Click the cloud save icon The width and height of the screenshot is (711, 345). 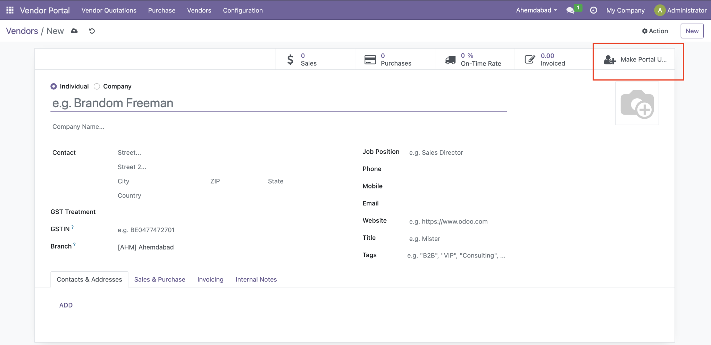[74, 31]
